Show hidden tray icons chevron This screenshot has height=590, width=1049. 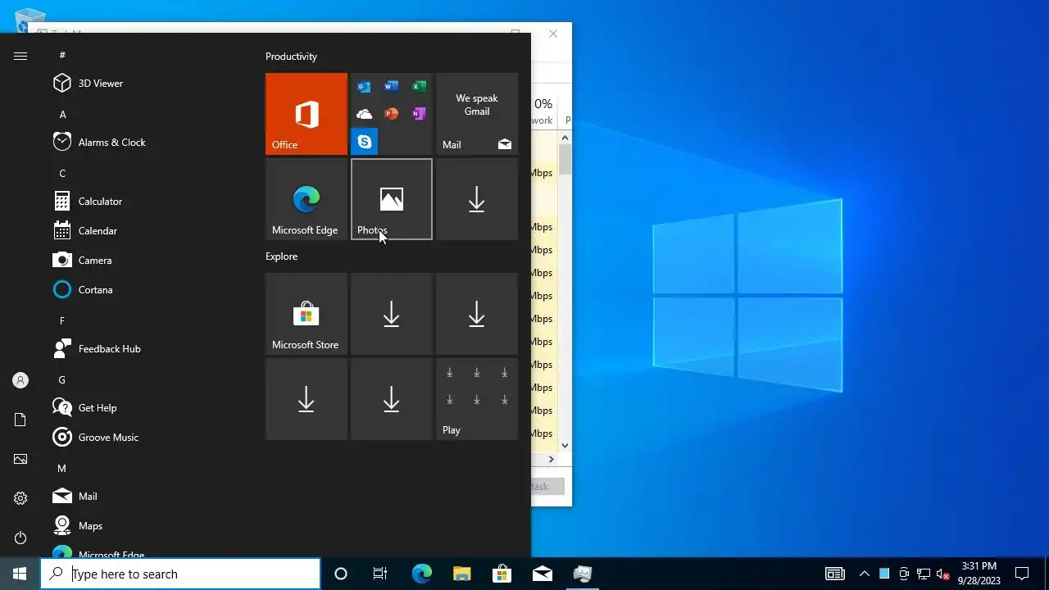864,574
